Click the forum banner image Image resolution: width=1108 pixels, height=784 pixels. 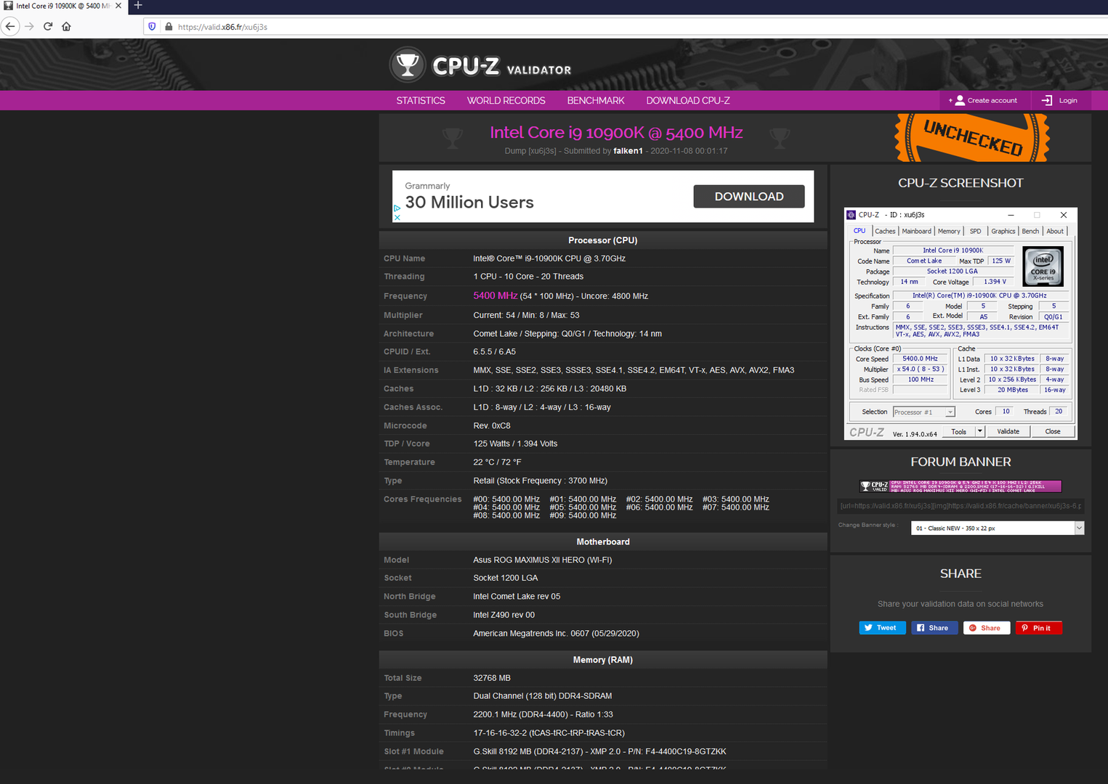961,486
